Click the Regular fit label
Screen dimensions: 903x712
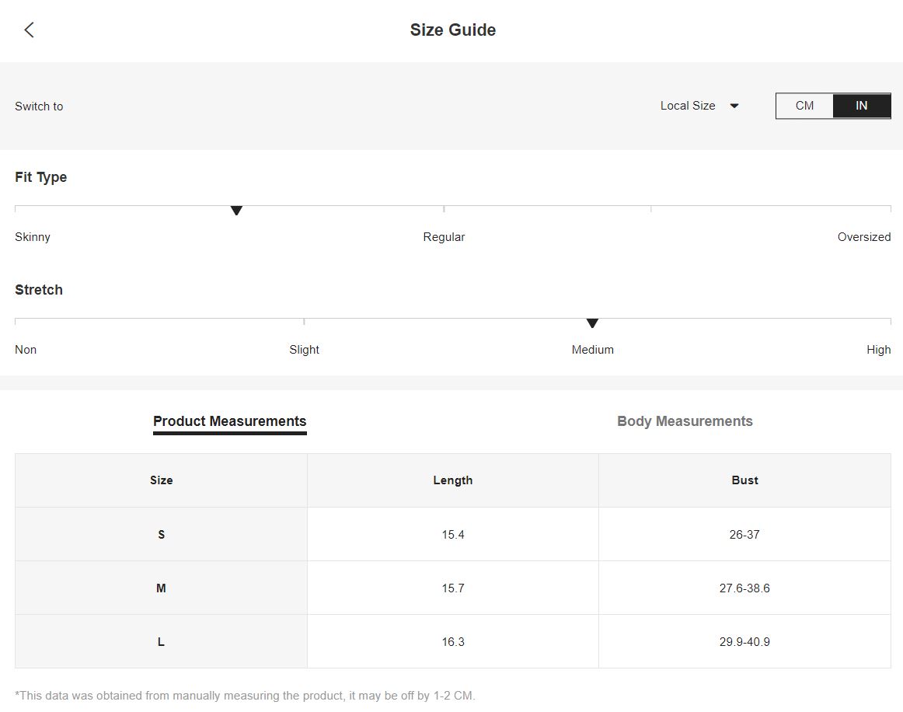[x=444, y=237]
